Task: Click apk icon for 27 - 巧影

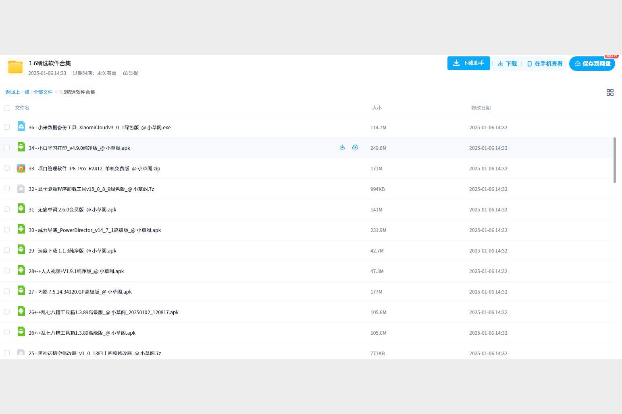Action: pos(21,291)
